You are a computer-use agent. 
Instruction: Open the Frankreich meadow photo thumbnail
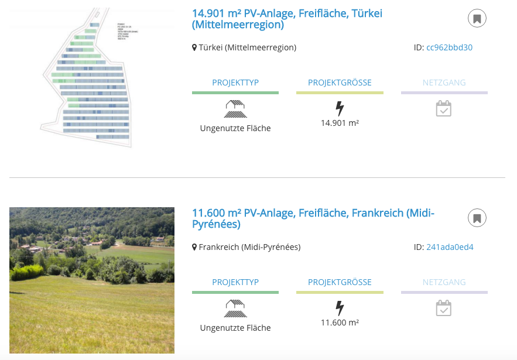pos(92,280)
